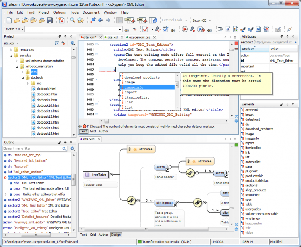Click the Back navigation arrow icon
Image resolution: width=301 pixels, height=247 pixels.
coord(101,20)
